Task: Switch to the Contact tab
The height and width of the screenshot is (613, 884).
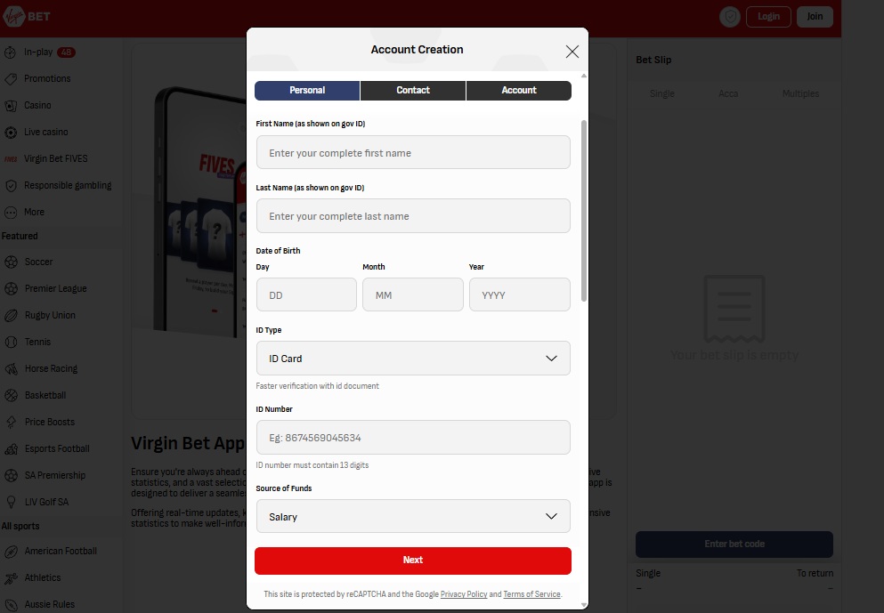Action: pyautogui.click(x=413, y=91)
